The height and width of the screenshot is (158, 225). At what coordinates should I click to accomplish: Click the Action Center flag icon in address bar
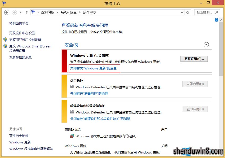pos(33,12)
